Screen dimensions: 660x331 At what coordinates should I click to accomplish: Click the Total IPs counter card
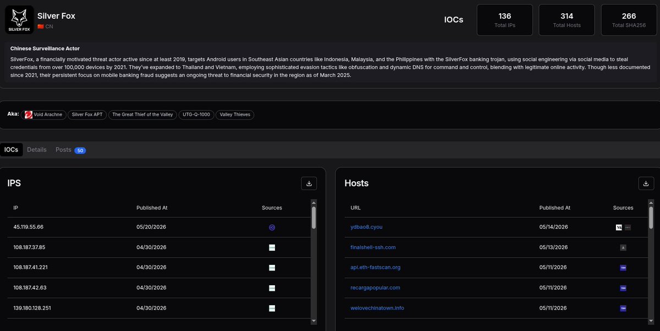[504, 20]
